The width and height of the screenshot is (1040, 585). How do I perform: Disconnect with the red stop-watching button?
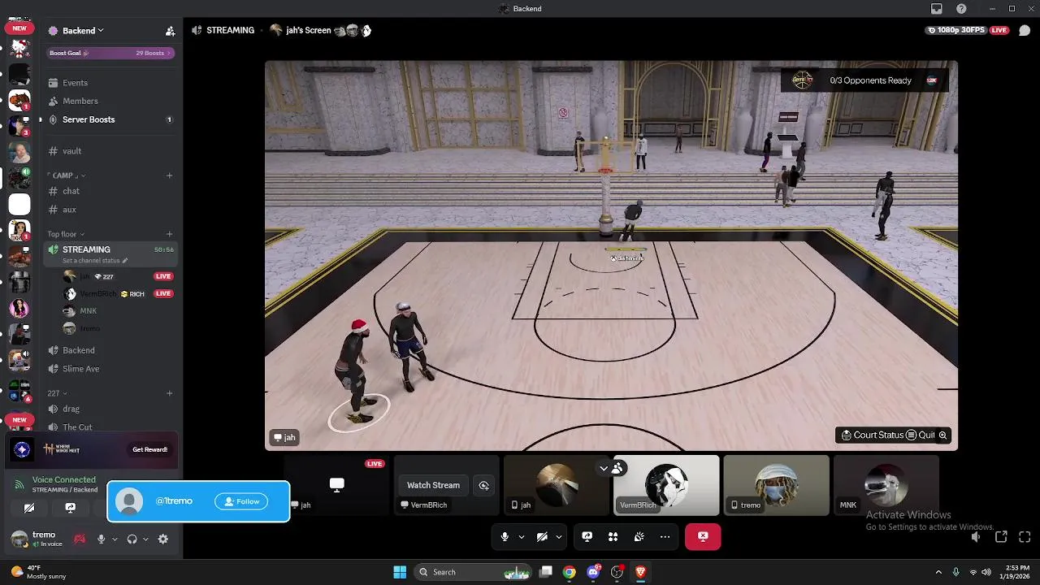[x=703, y=536]
